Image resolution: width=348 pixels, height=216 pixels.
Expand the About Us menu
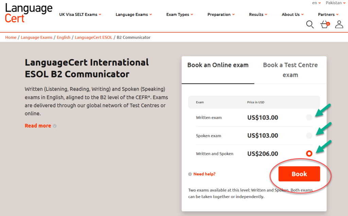coord(293,14)
